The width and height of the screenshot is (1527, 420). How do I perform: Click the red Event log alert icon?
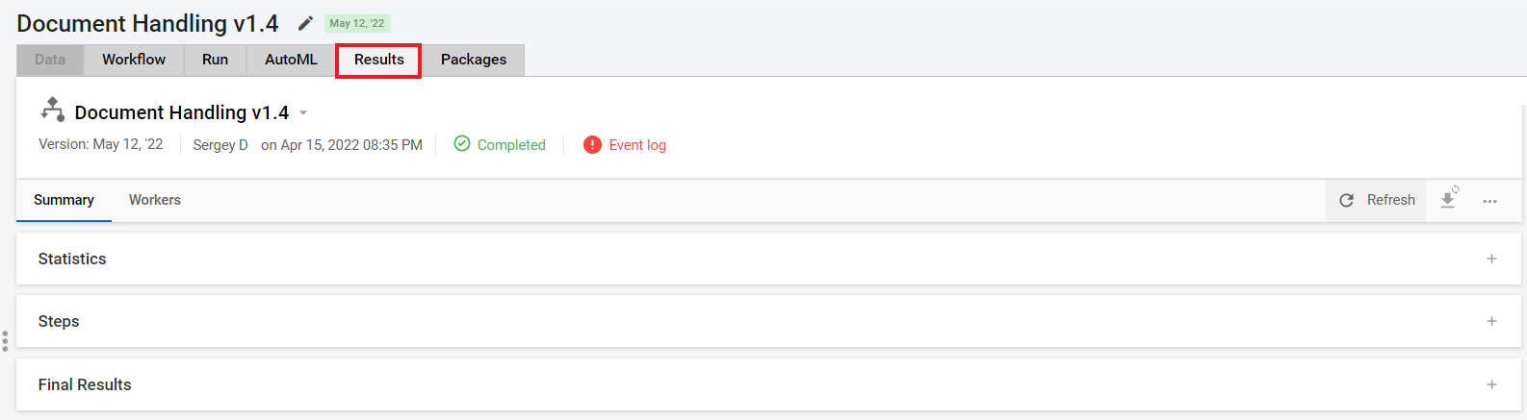592,144
